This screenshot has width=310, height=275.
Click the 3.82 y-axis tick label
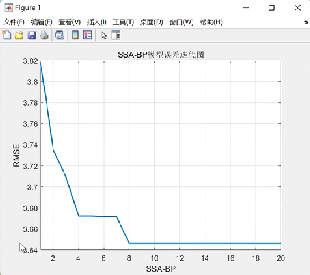click(x=30, y=61)
